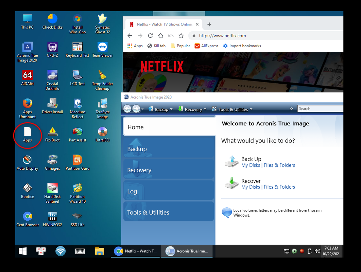Reload the Netflix page

click(150, 36)
